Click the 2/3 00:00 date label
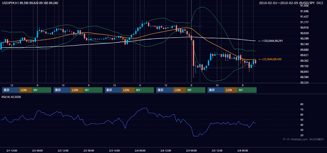Viewport: 327px width, 153px height. point(89,150)
